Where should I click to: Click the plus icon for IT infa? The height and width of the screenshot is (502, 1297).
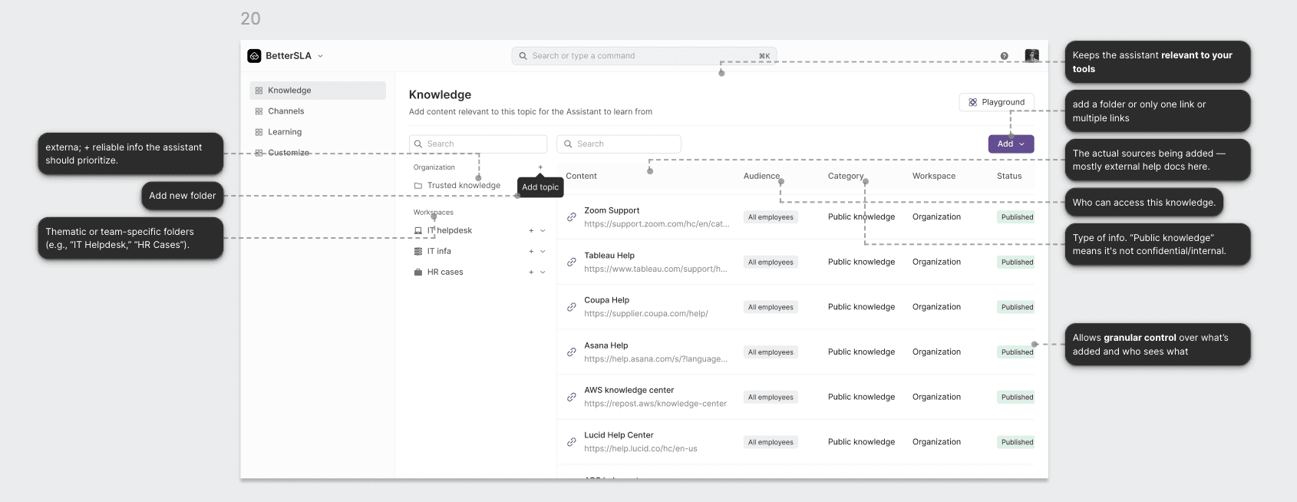(531, 251)
